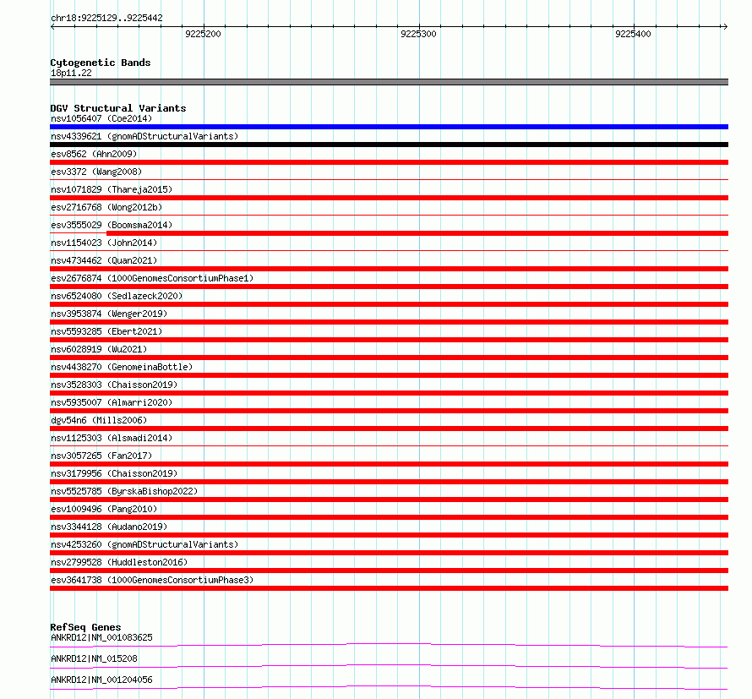Open esv1009496 (Pang2010) label

104,509
